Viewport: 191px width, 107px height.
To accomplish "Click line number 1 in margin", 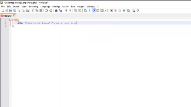I will click(x=5, y=20).
